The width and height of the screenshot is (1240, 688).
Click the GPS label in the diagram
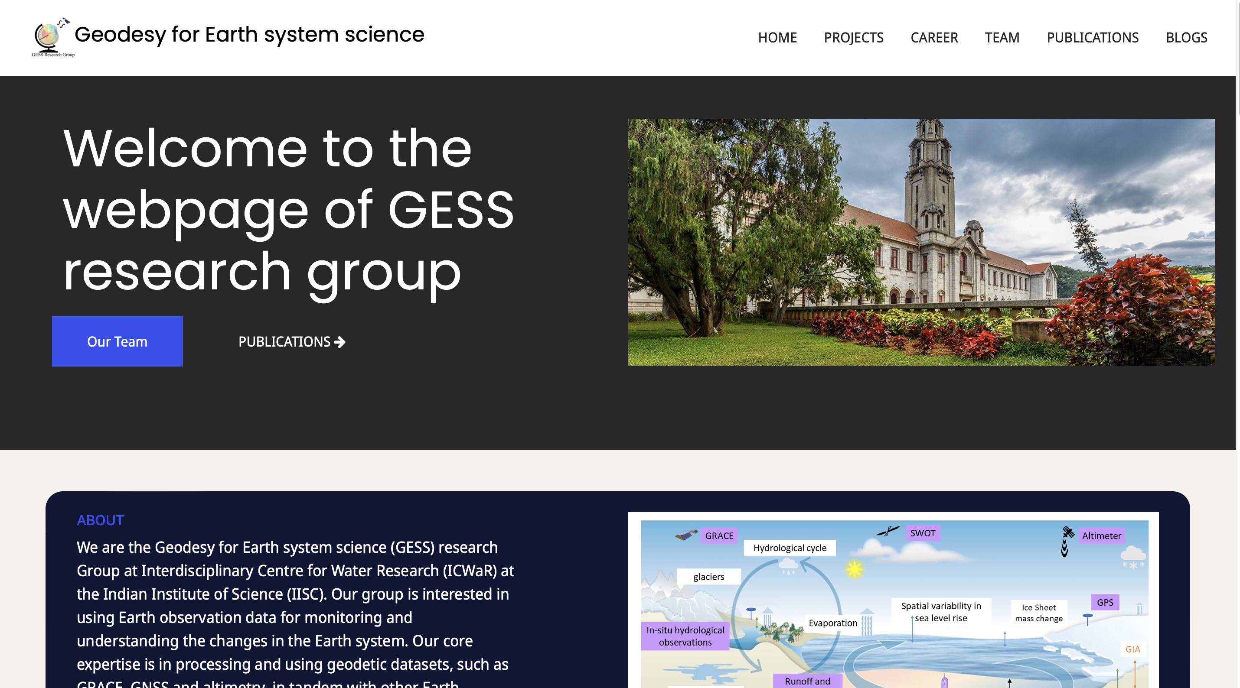1105,602
